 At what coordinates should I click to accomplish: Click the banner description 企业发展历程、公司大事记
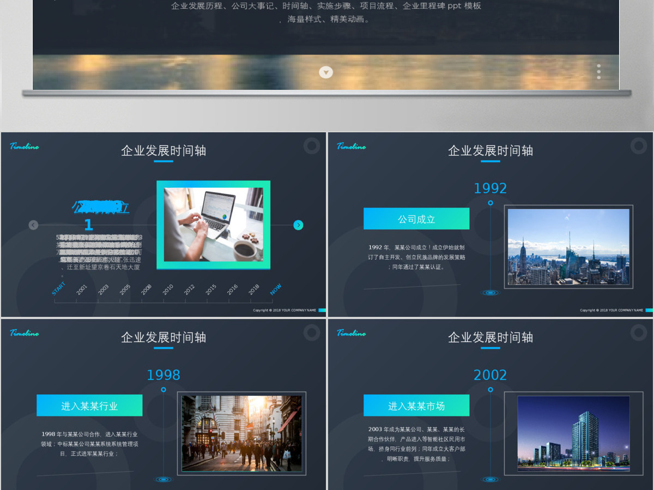(326, 13)
